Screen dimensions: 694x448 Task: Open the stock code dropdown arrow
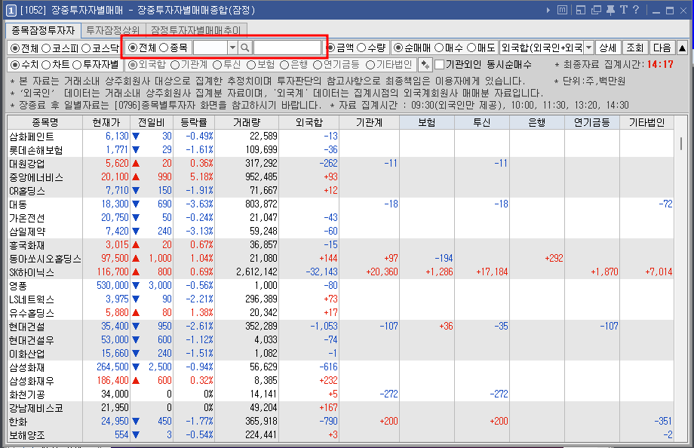pyautogui.click(x=232, y=48)
